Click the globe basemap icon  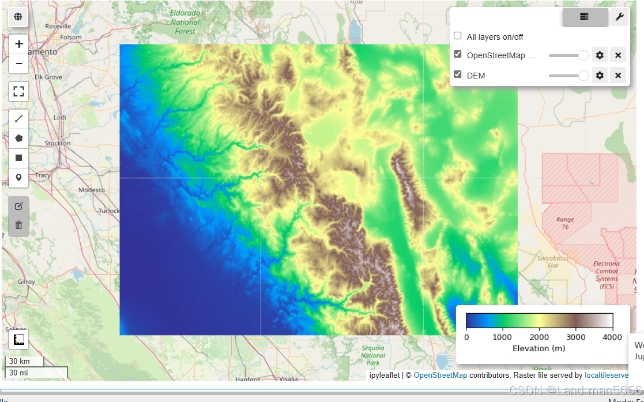click(18, 17)
